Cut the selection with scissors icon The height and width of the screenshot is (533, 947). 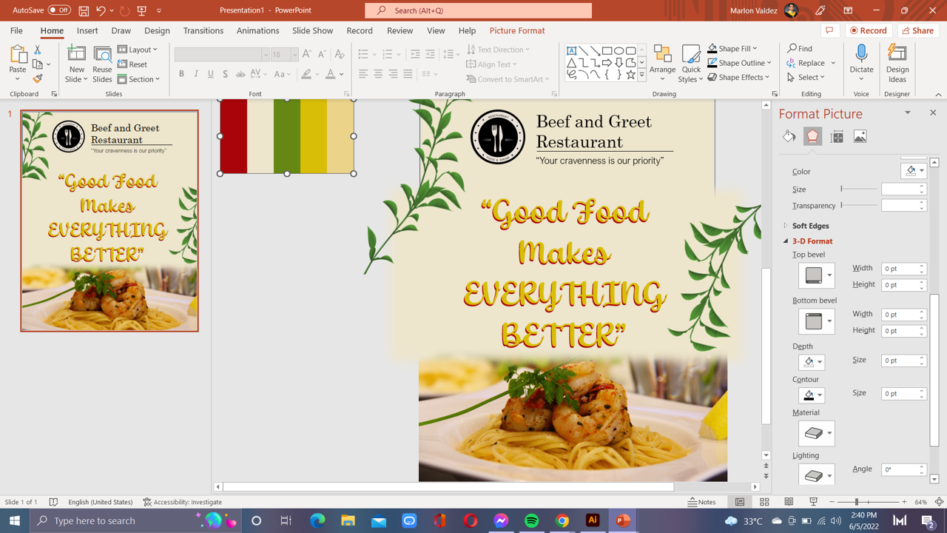tap(38, 50)
